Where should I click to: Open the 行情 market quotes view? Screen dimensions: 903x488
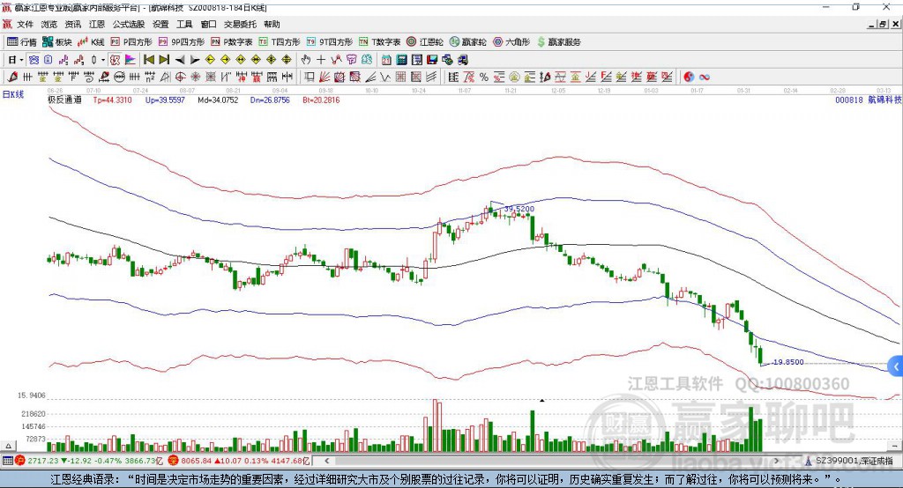(x=23, y=42)
